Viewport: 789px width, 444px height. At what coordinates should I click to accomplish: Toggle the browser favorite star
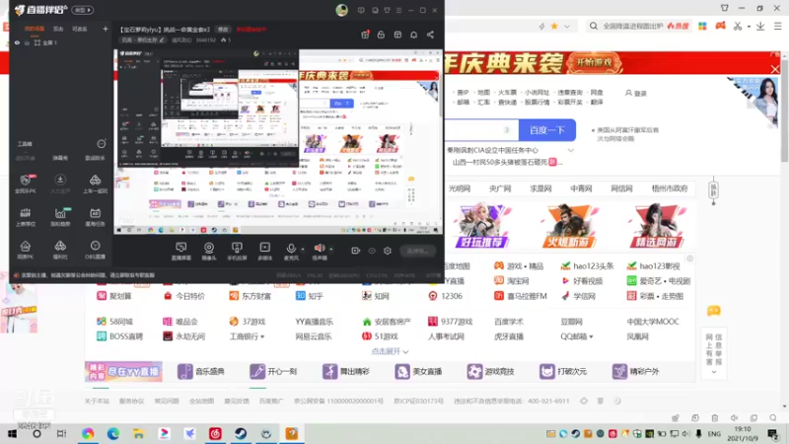(554, 27)
